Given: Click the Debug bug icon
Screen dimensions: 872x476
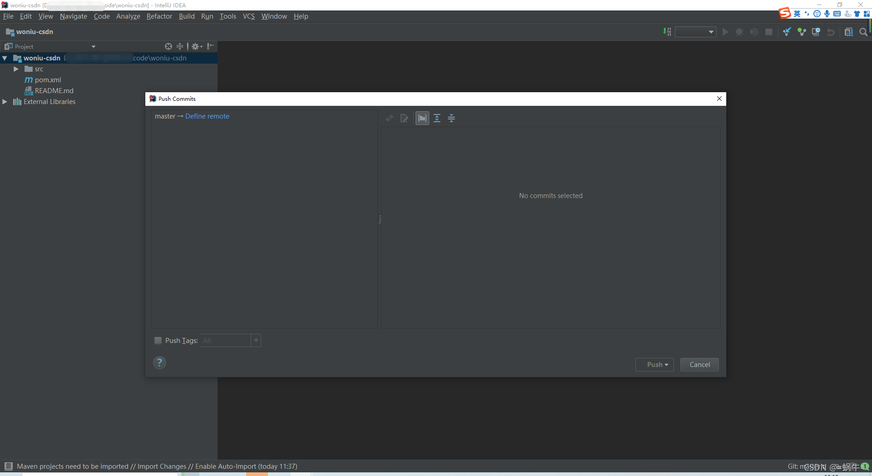Looking at the screenshot, I should 740,32.
